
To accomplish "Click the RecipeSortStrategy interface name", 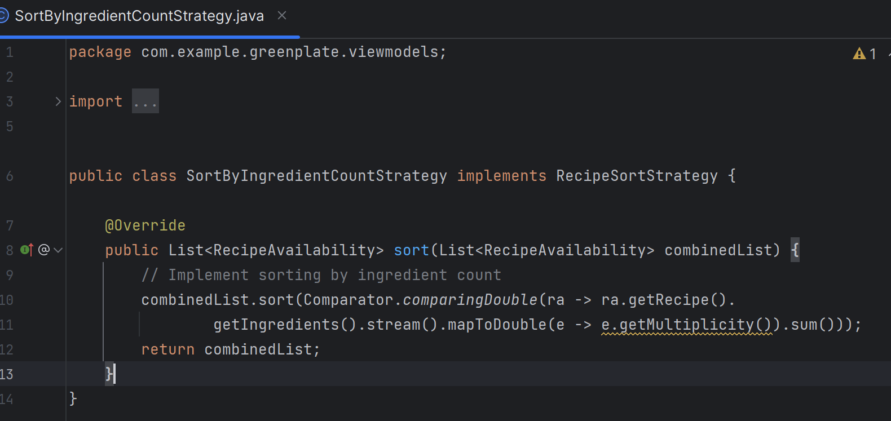I will [x=637, y=176].
